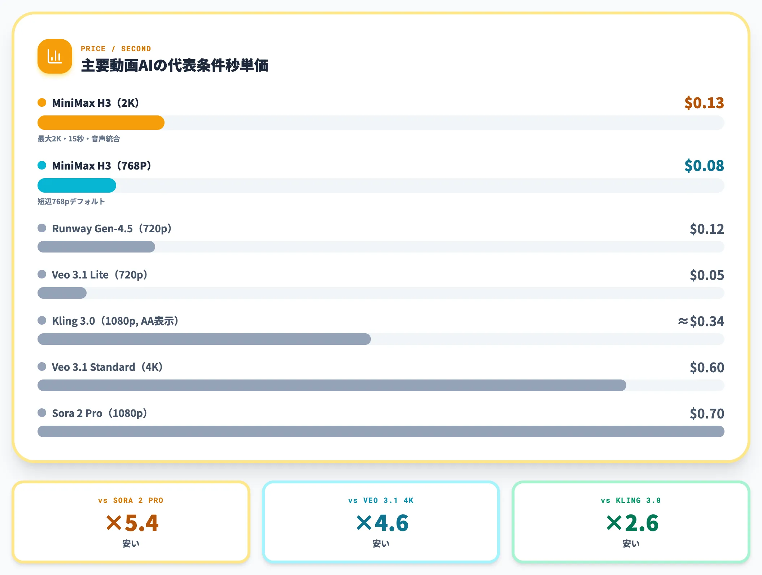Click the 'Sora 2 Pro（1080p）' label
Image resolution: width=762 pixels, height=575 pixels.
pyautogui.click(x=100, y=413)
